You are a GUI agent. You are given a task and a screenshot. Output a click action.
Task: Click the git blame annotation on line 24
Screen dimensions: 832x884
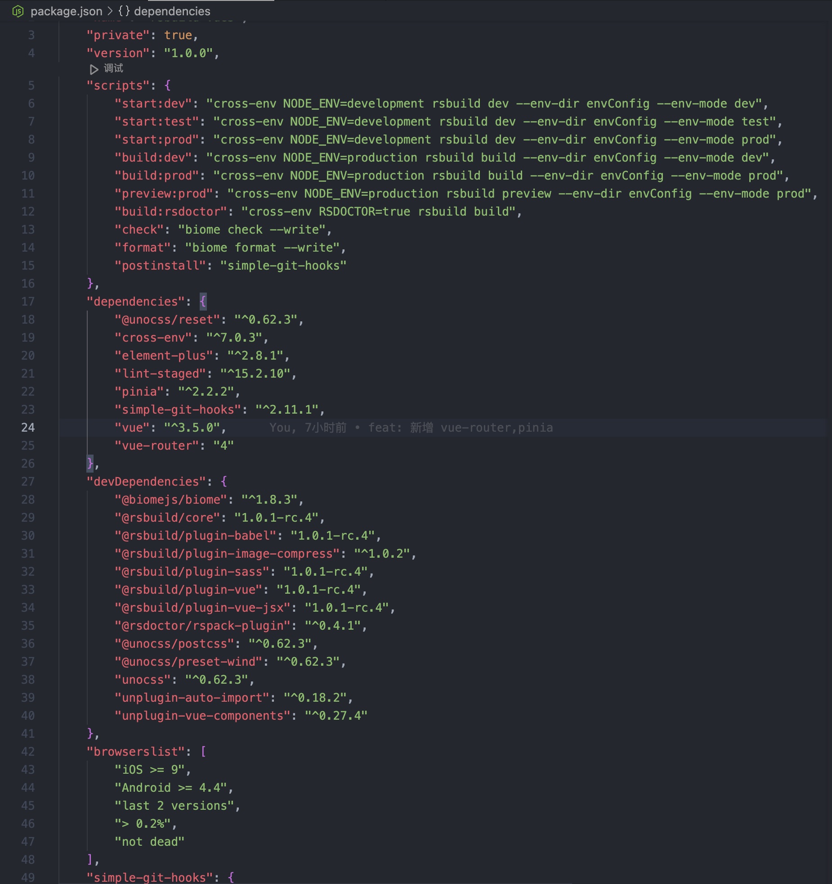pos(411,428)
